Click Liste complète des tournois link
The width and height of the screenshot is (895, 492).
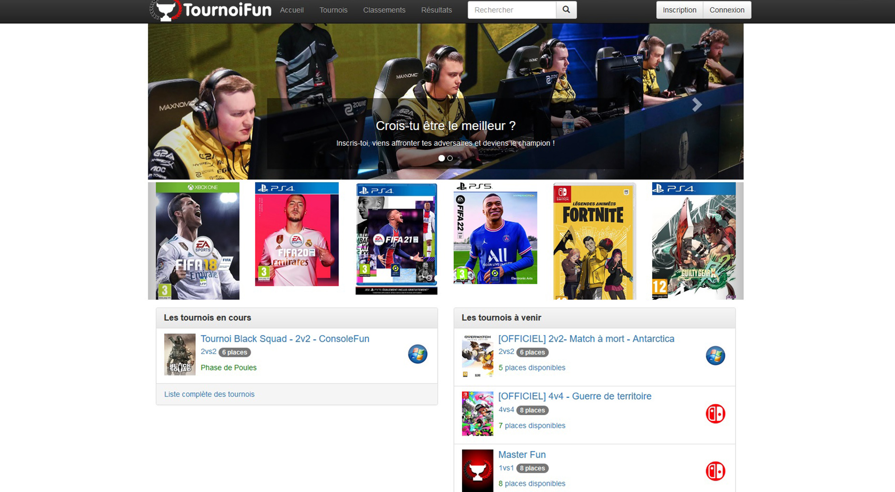209,394
